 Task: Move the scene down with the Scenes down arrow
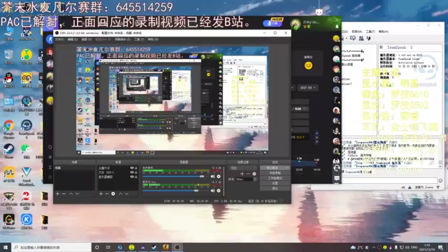77,194
